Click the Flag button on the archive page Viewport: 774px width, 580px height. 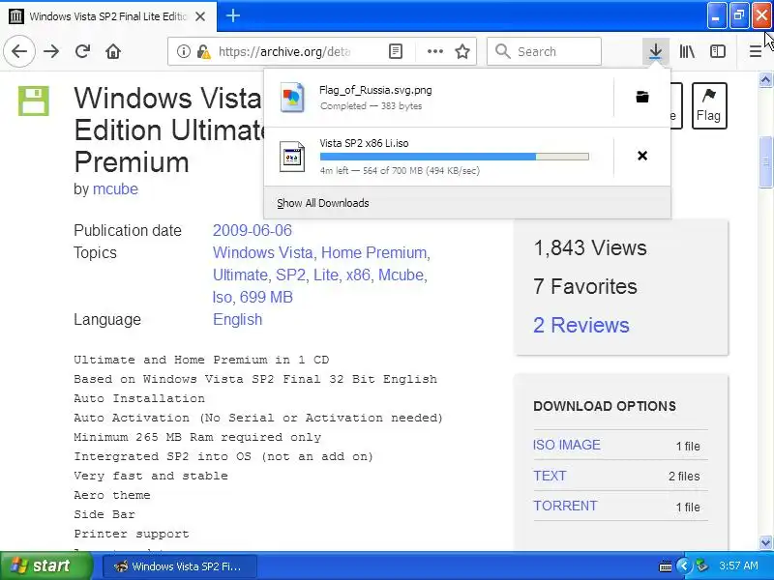[709, 105]
